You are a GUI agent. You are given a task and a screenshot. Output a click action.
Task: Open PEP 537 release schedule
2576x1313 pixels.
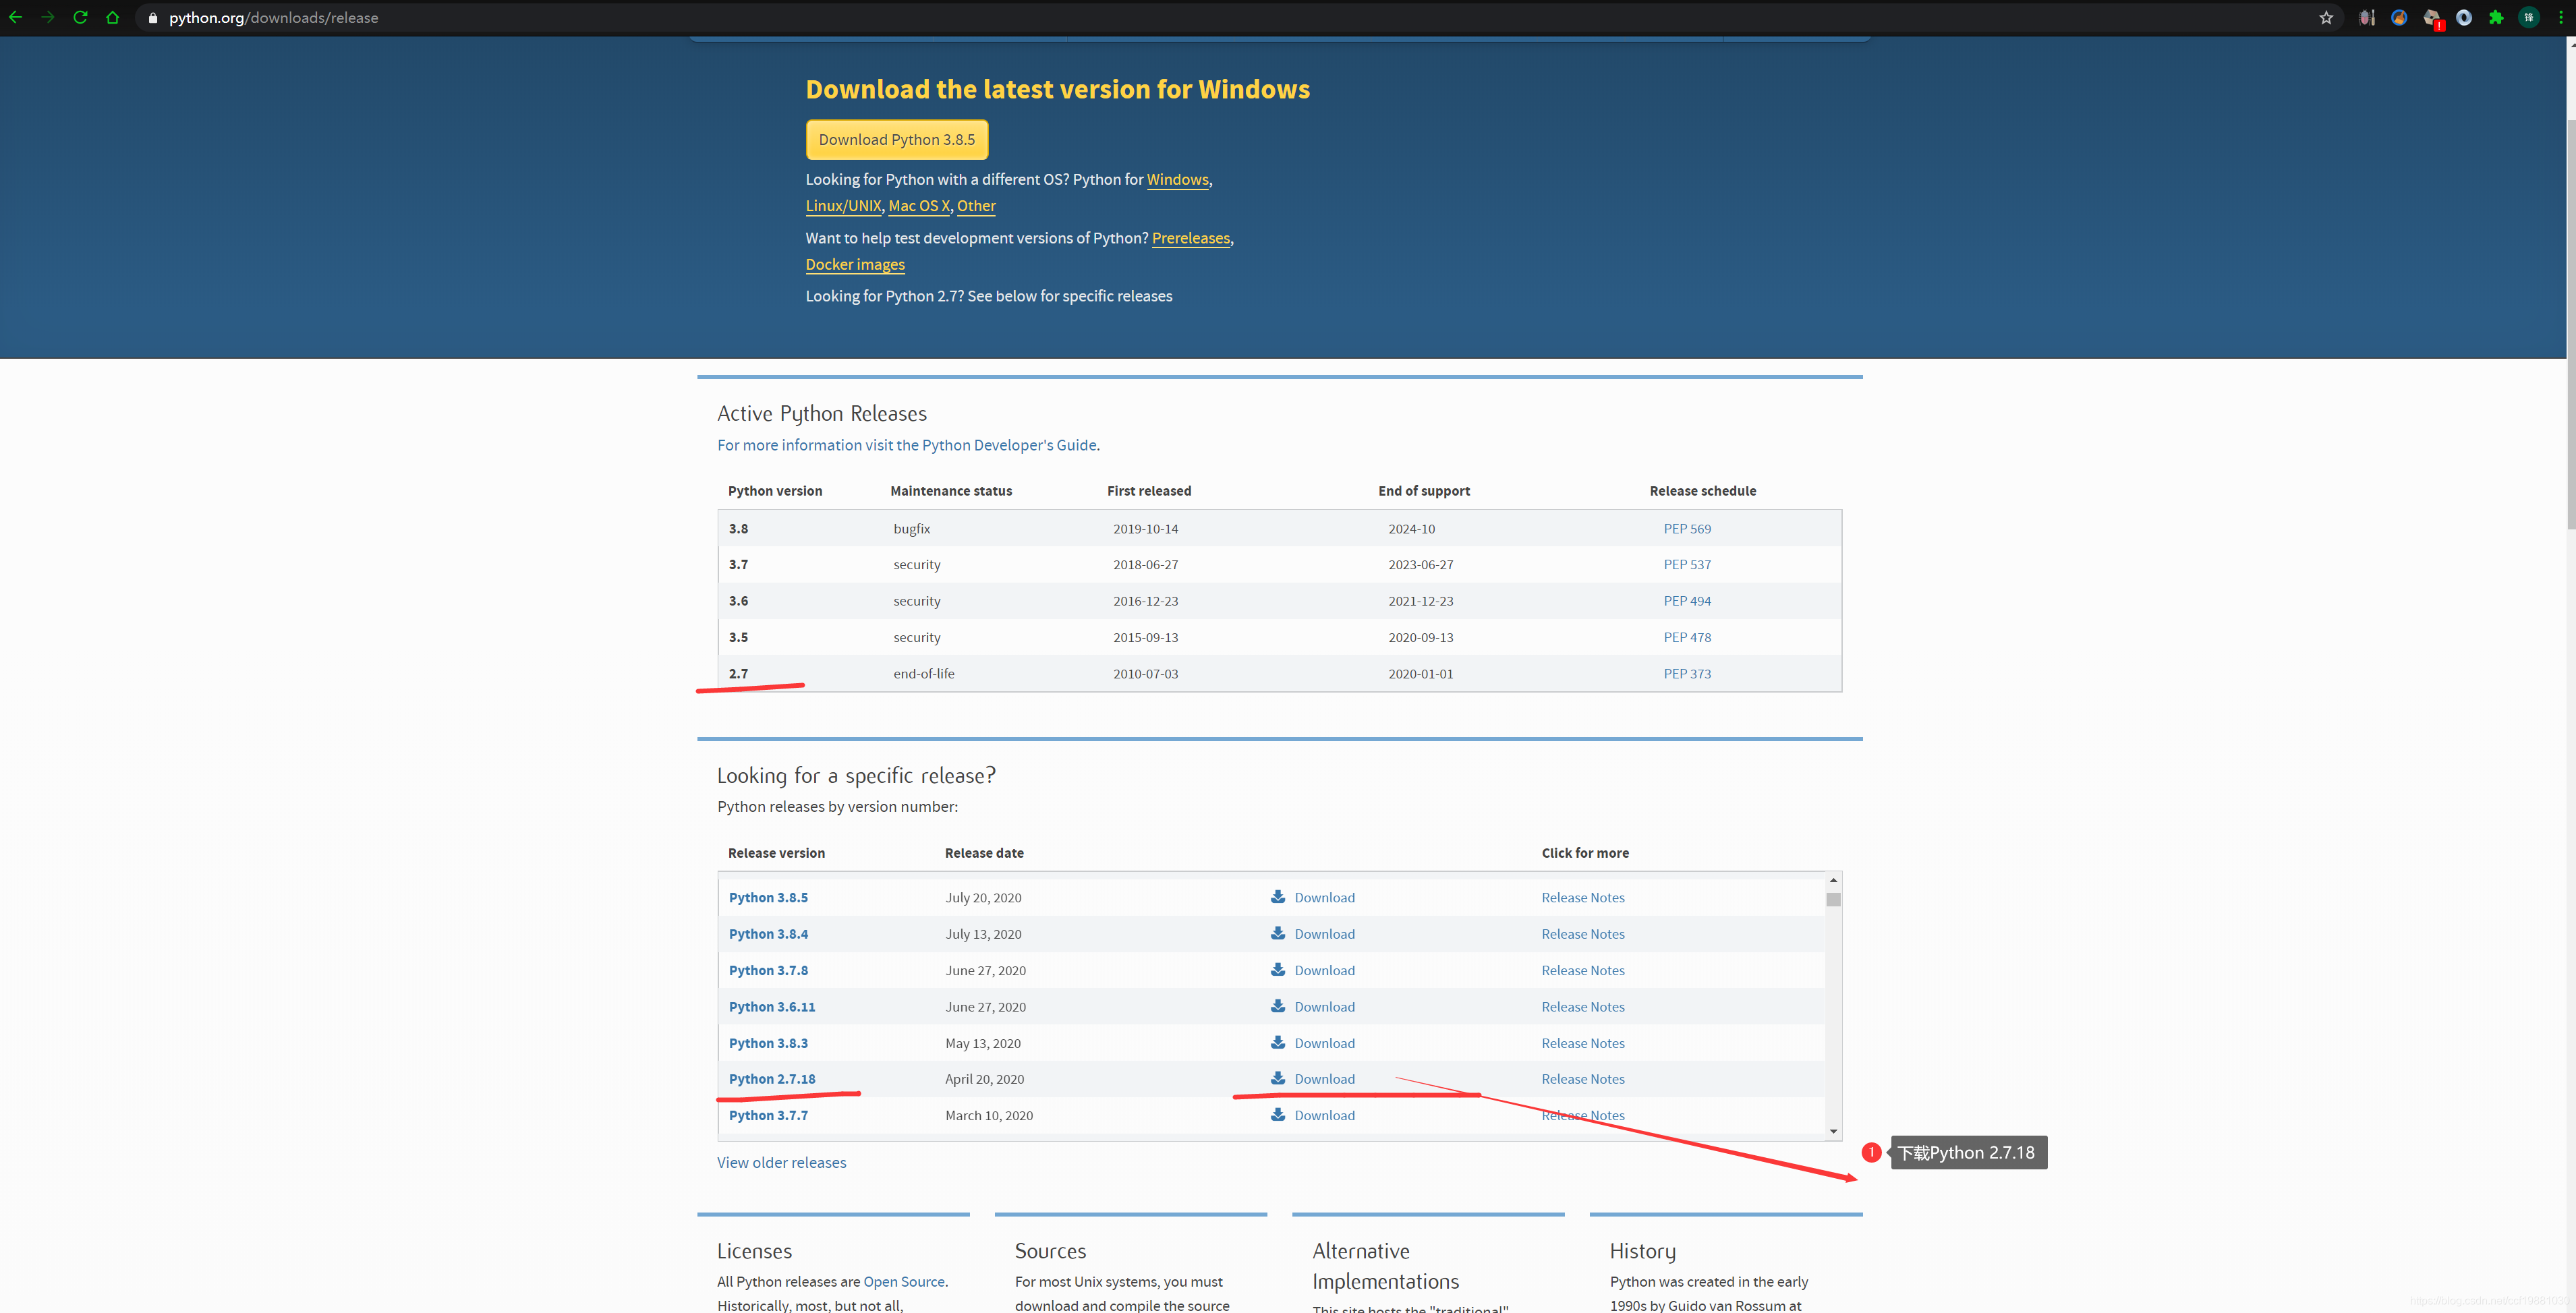point(1687,564)
